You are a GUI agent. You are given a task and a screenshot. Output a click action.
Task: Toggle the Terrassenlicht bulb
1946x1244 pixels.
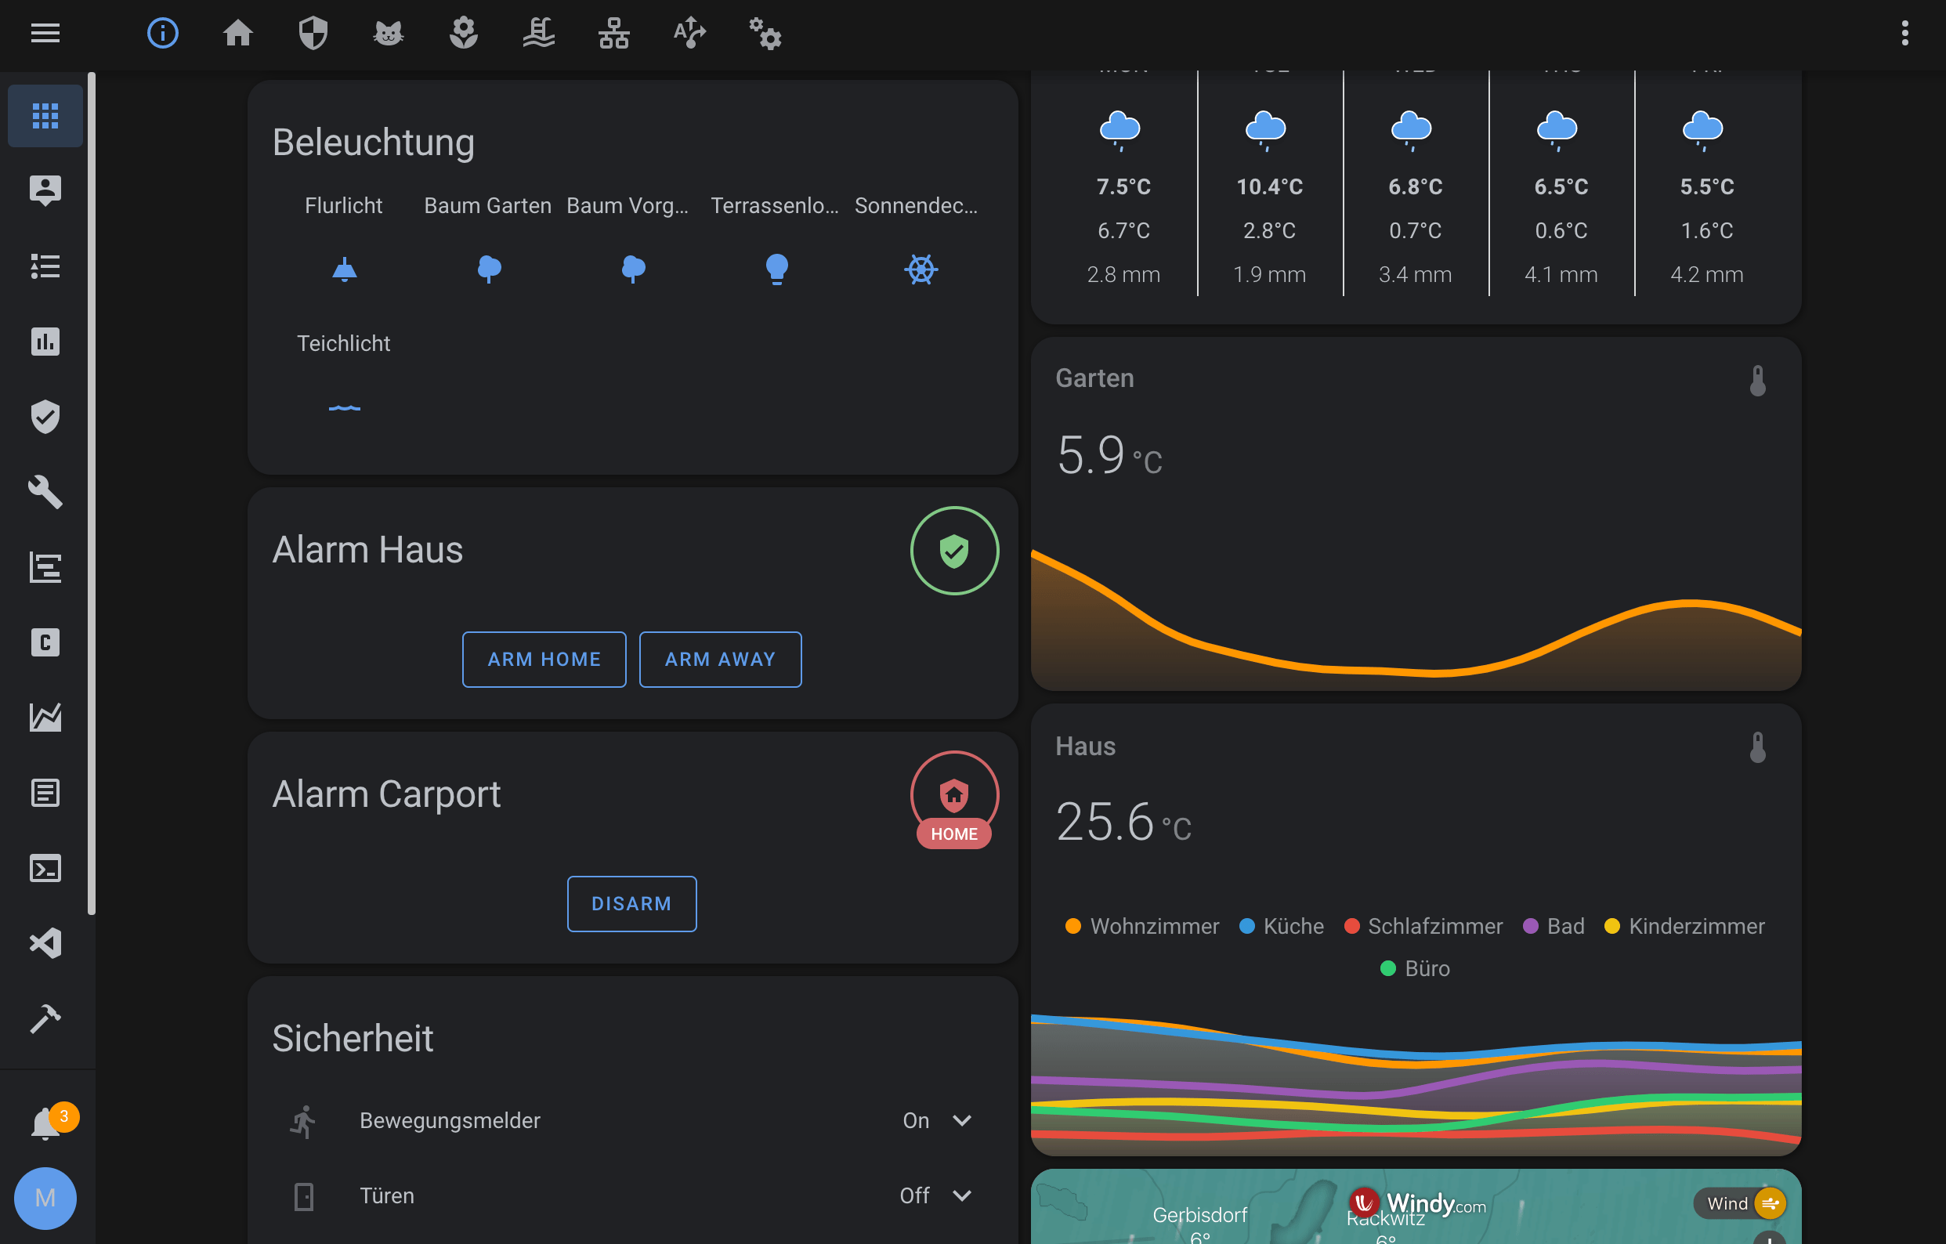(776, 269)
